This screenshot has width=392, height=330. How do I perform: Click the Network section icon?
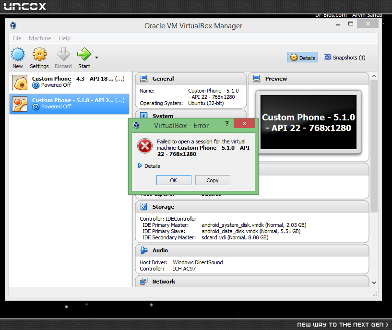[144, 282]
